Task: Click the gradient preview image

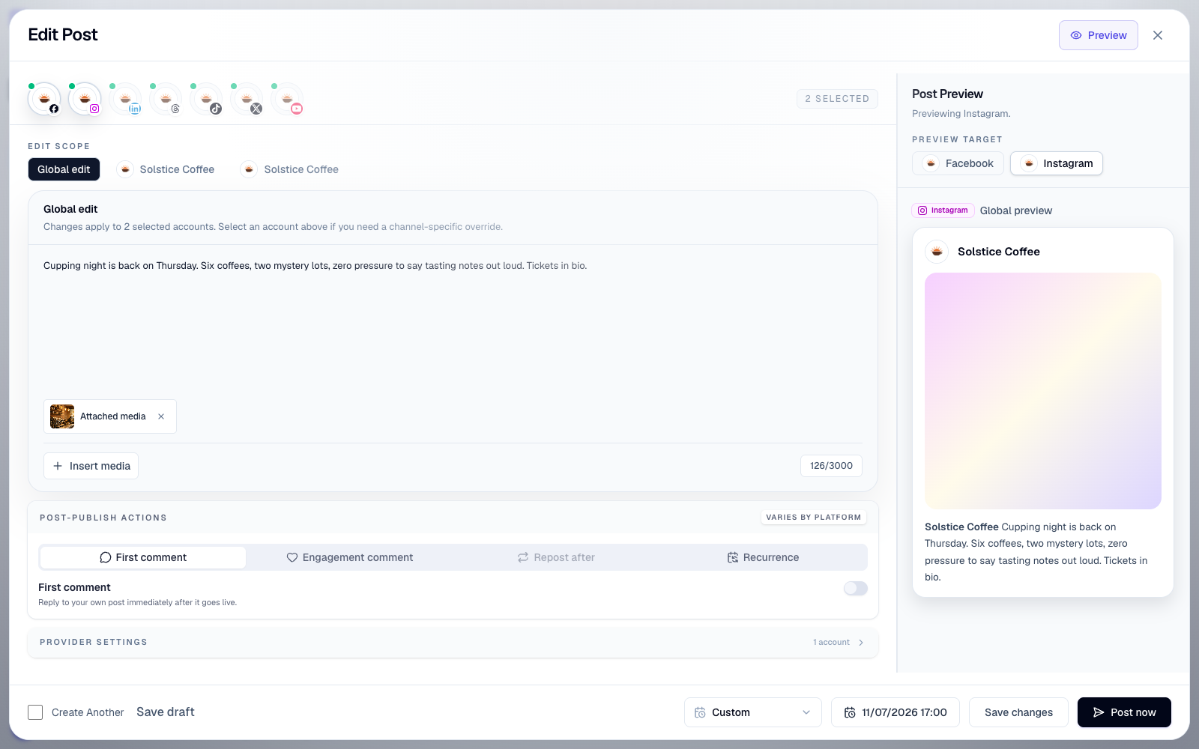Action: point(1043,391)
